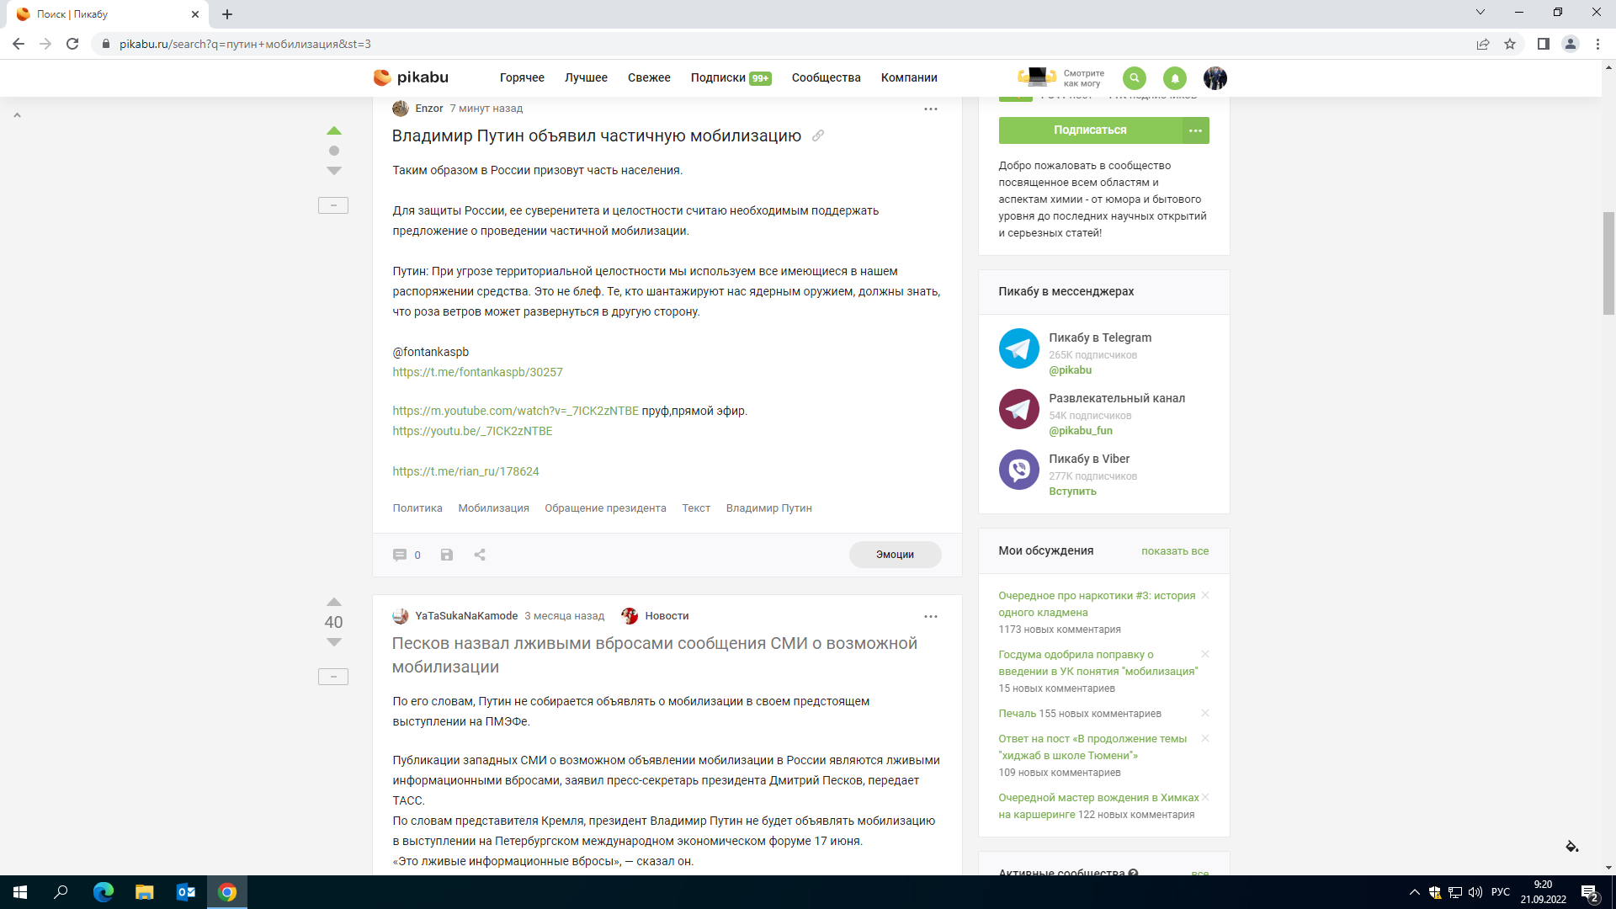Click Вступить link for Viber
1616x909 pixels.
[1072, 492]
